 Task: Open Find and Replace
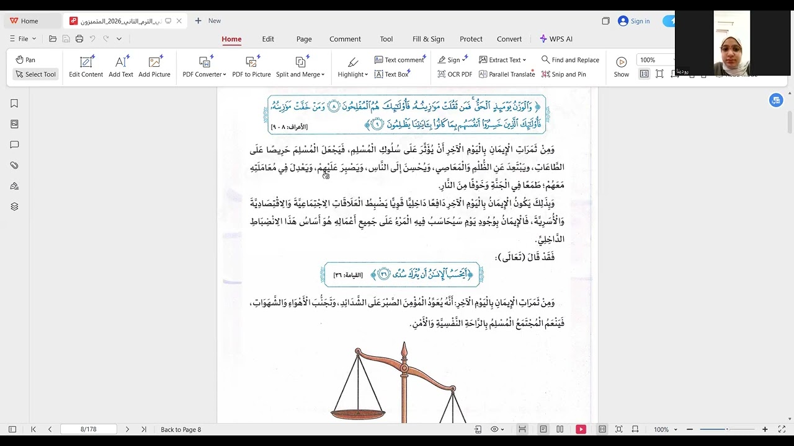[x=570, y=60]
